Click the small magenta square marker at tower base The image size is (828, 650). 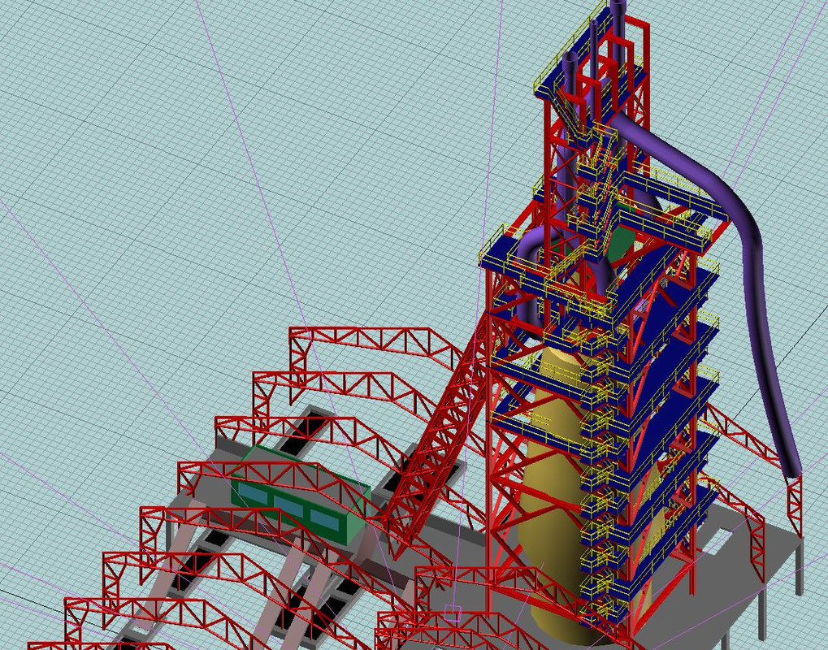452,613
